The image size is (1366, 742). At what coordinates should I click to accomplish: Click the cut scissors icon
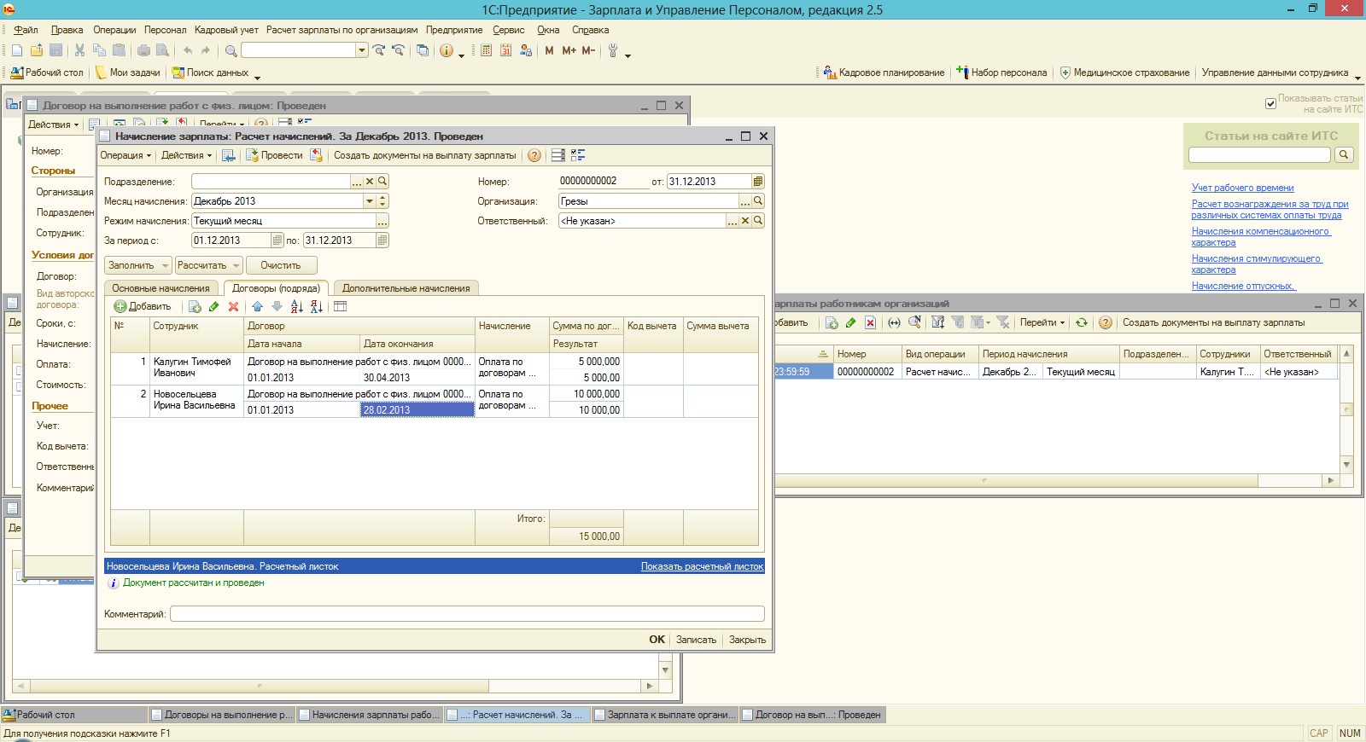79,51
